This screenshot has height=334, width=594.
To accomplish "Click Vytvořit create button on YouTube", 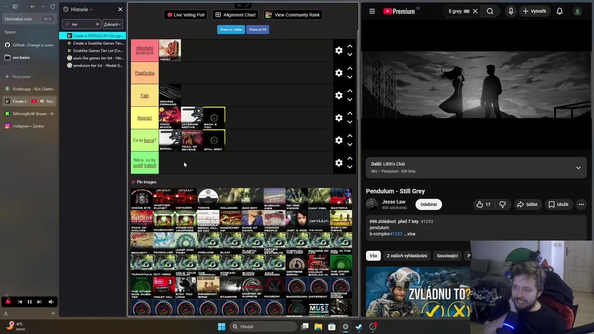I will pos(534,11).
